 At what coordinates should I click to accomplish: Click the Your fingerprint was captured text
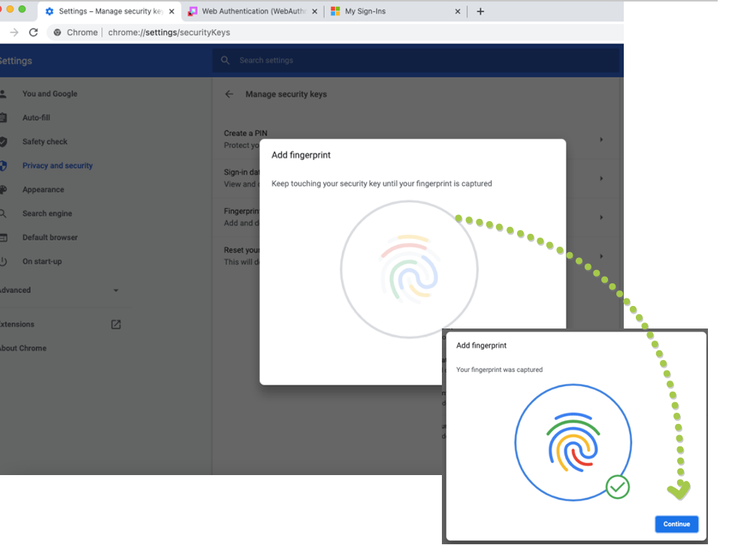point(499,369)
